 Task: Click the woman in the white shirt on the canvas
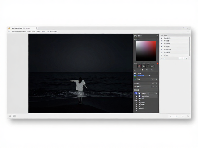80,91
